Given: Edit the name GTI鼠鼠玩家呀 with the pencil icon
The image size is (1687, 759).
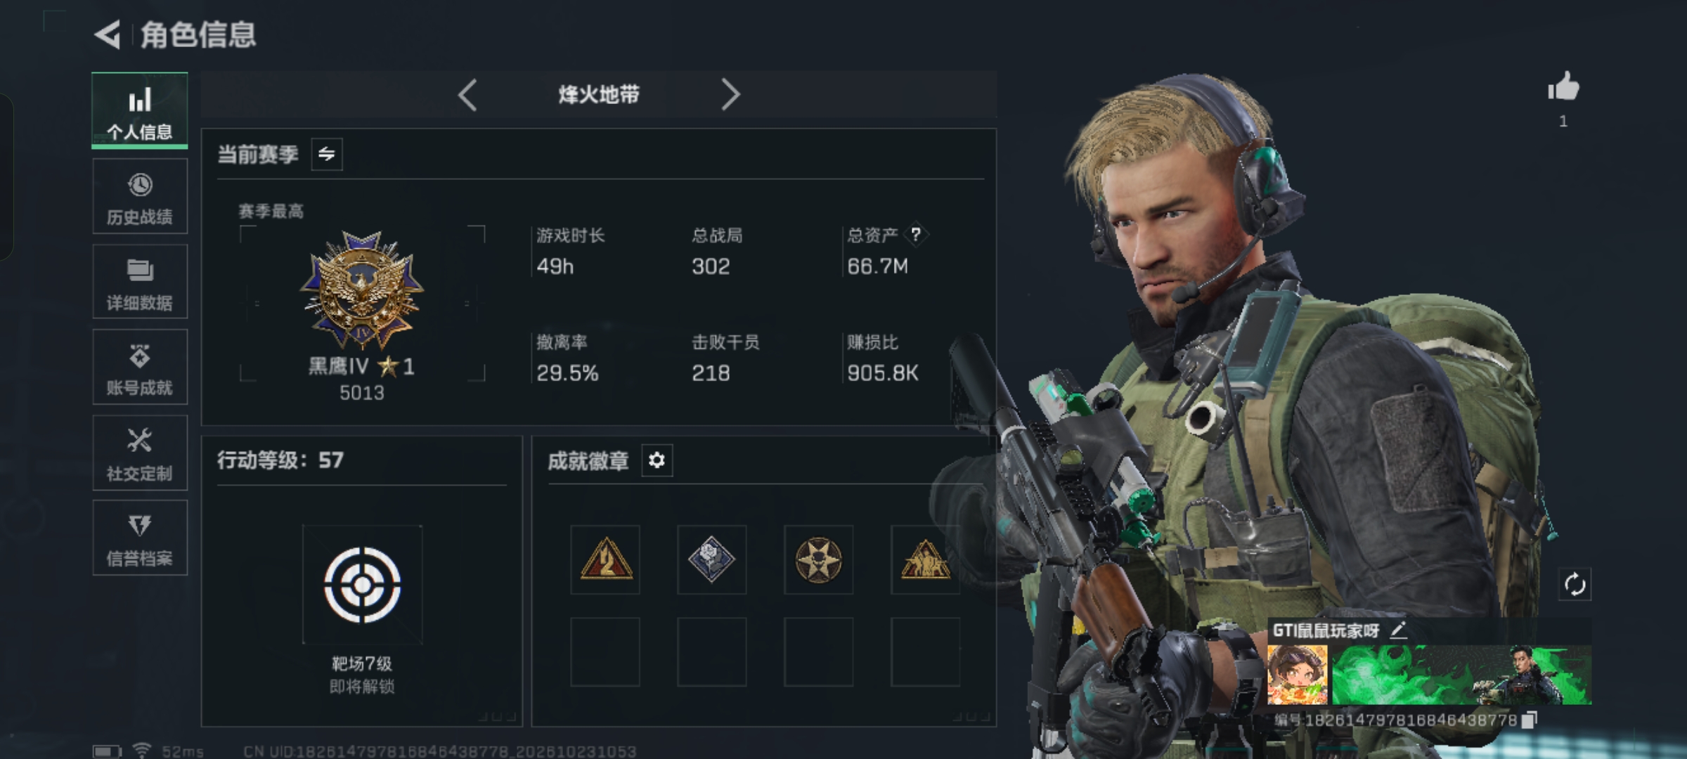Looking at the screenshot, I should 1398,630.
